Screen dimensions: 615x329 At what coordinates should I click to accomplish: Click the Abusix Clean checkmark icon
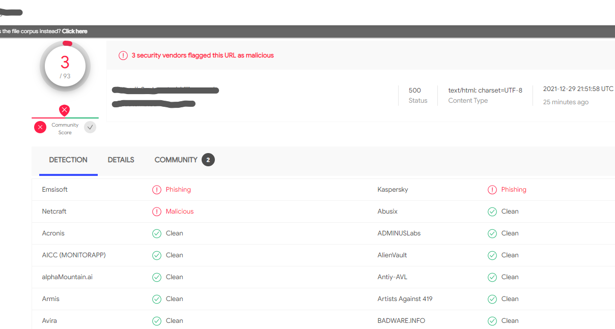coord(492,212)
